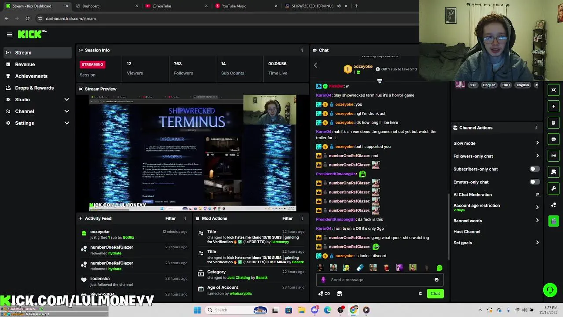Open OBS Studio from the taskbar

[x=340, y=310]
